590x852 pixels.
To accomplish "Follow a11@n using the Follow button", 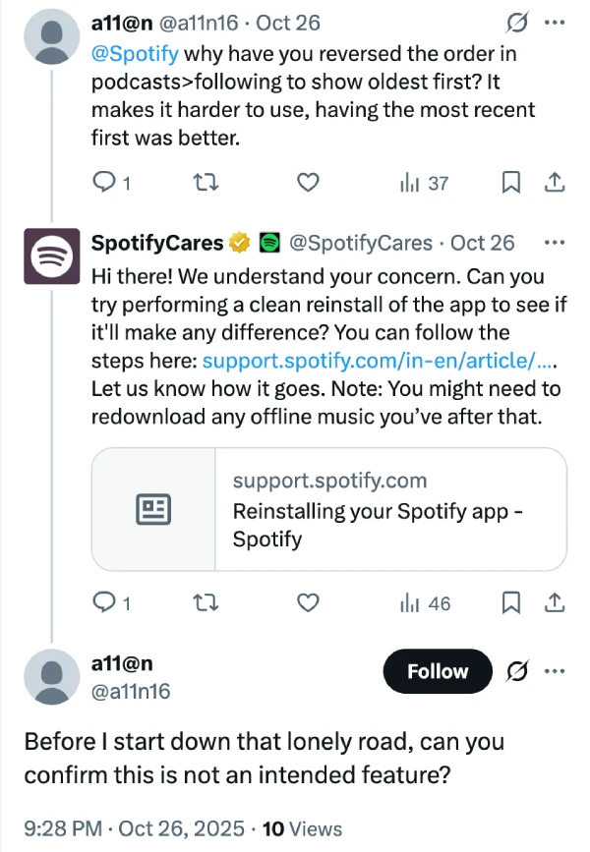I will tap(437, 671).
